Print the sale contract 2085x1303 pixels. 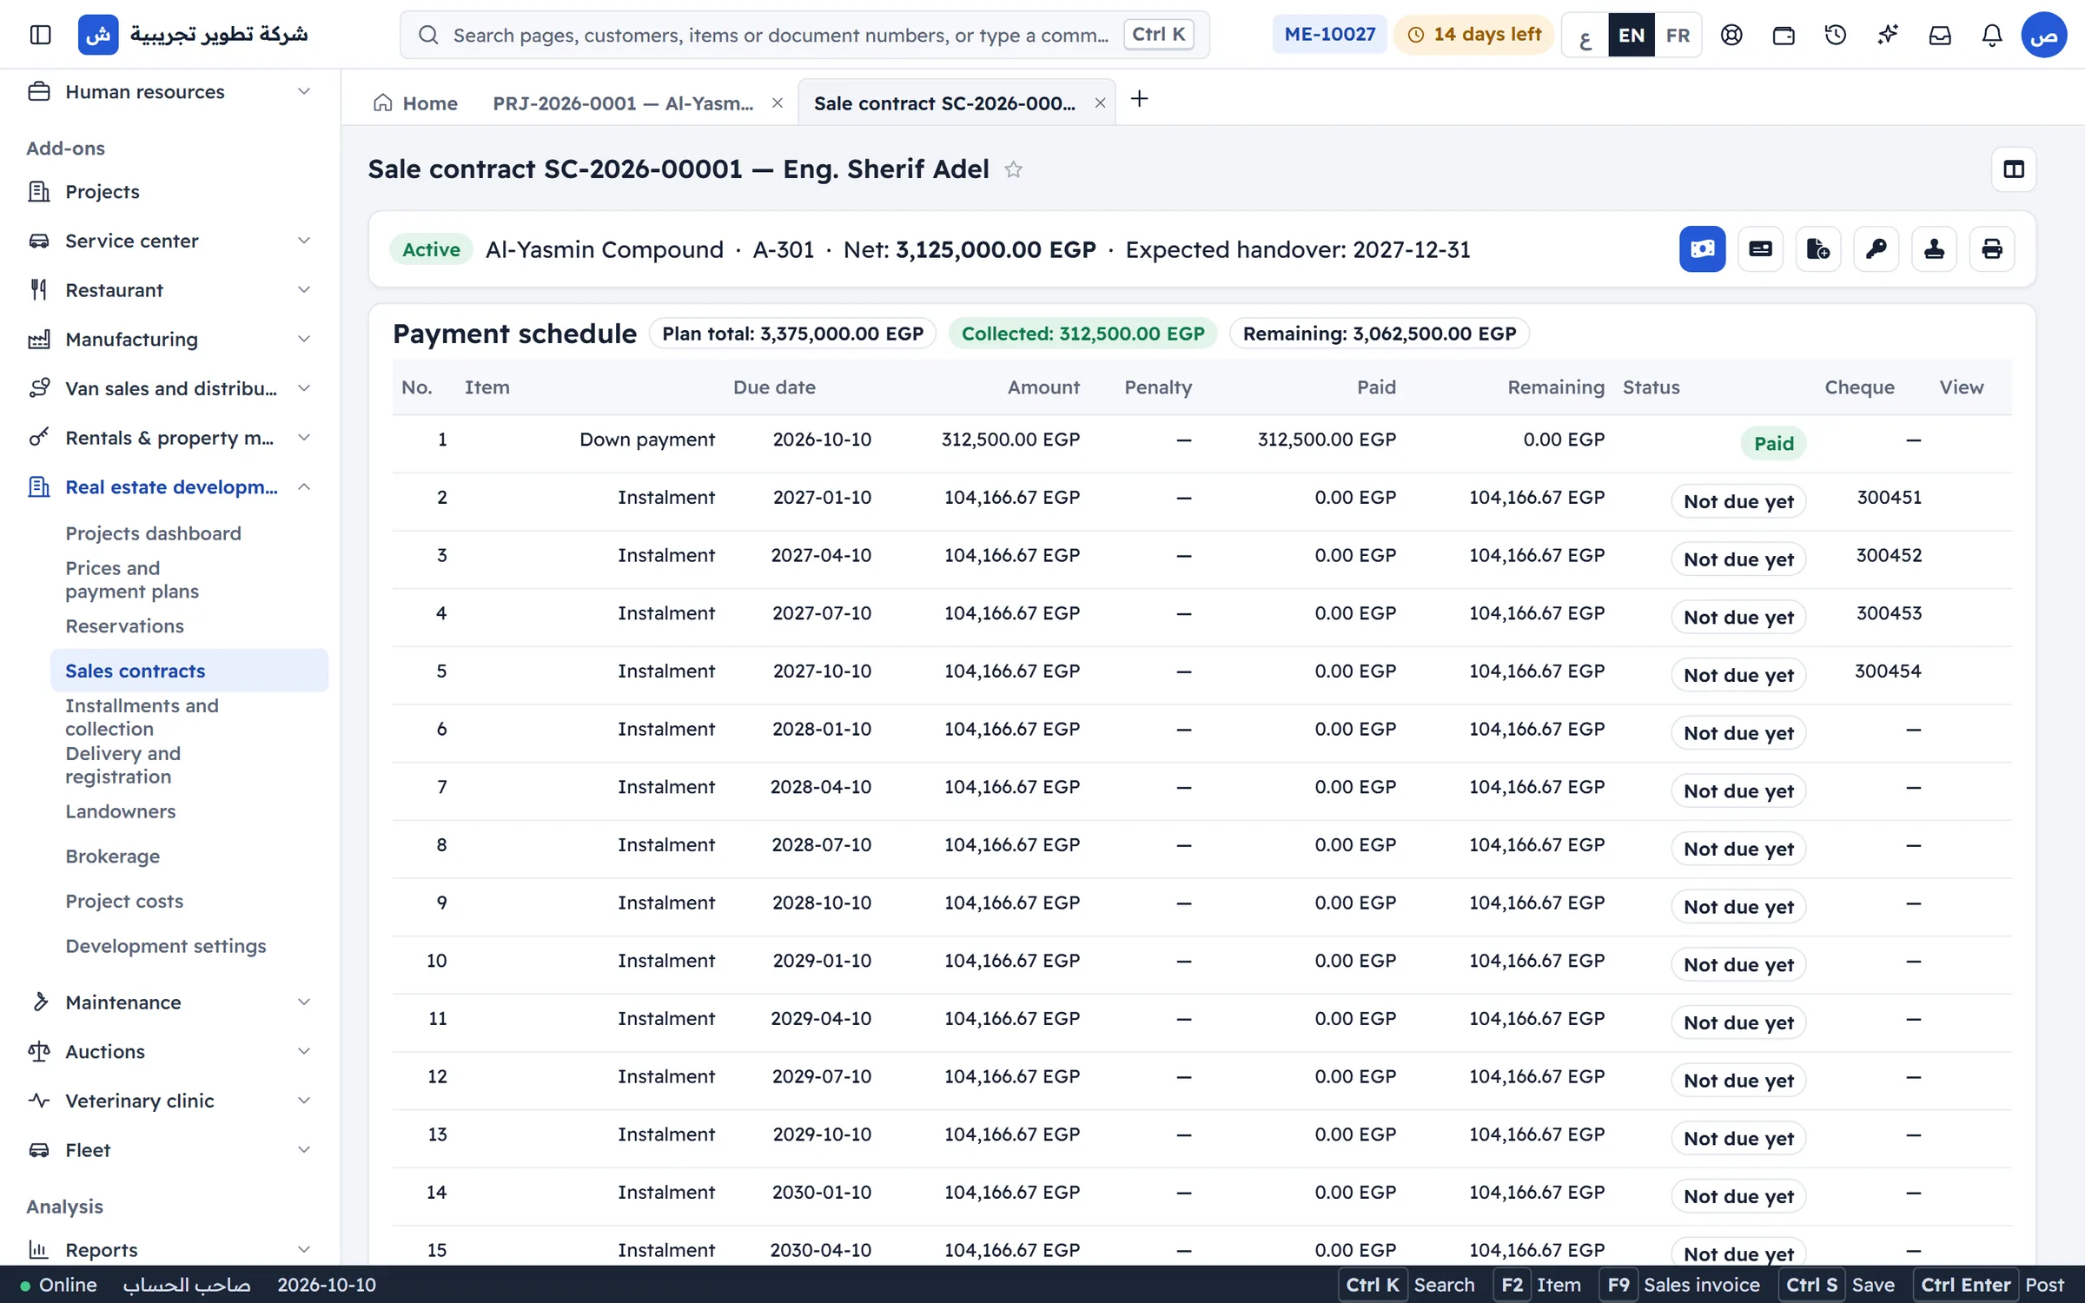[x=1992, y=249]
